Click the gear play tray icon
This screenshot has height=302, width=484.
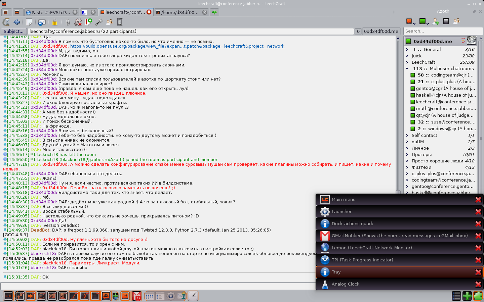[x=171, y=296]
